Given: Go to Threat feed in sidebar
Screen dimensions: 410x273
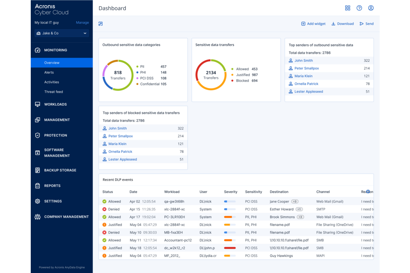Looking at the screenshot, I should point(54,92).
